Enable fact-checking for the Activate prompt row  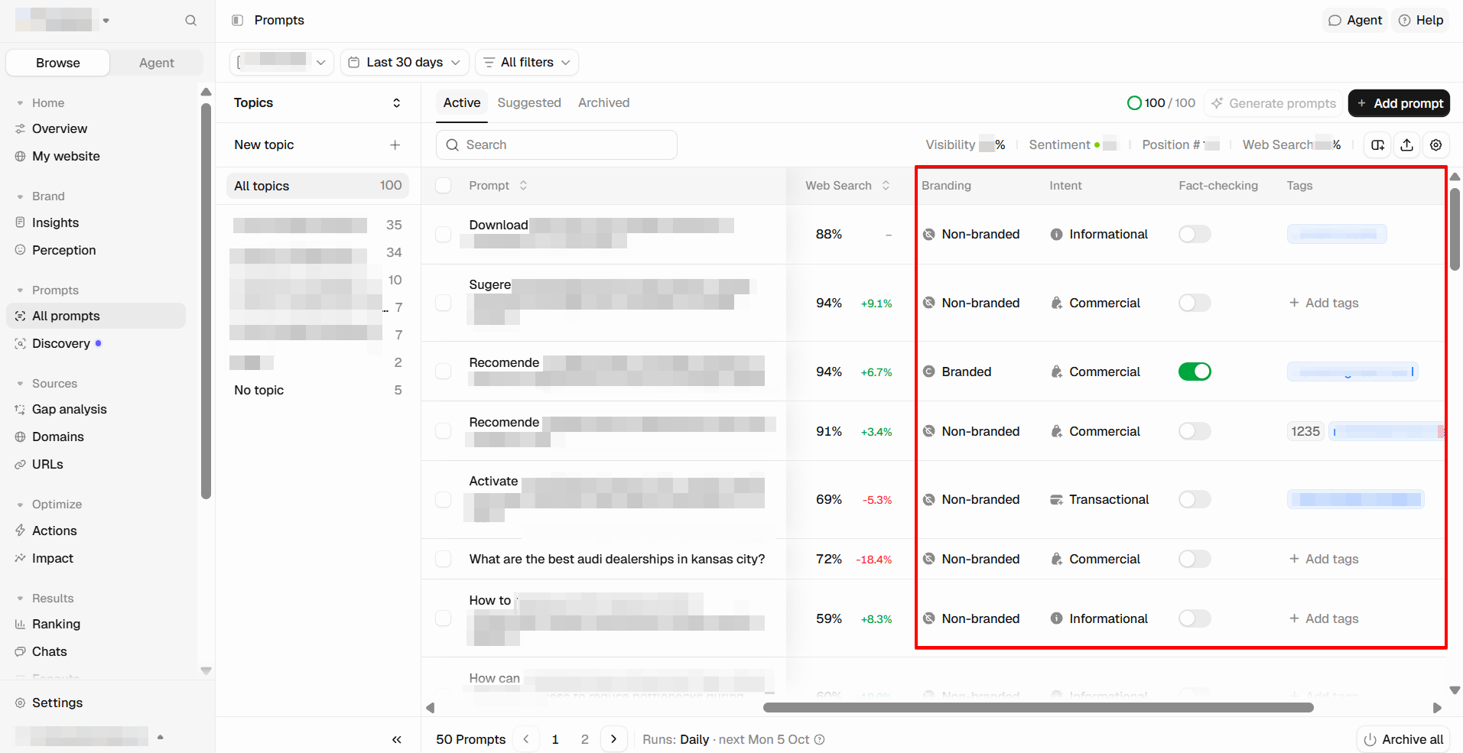tap(1195, 499)
